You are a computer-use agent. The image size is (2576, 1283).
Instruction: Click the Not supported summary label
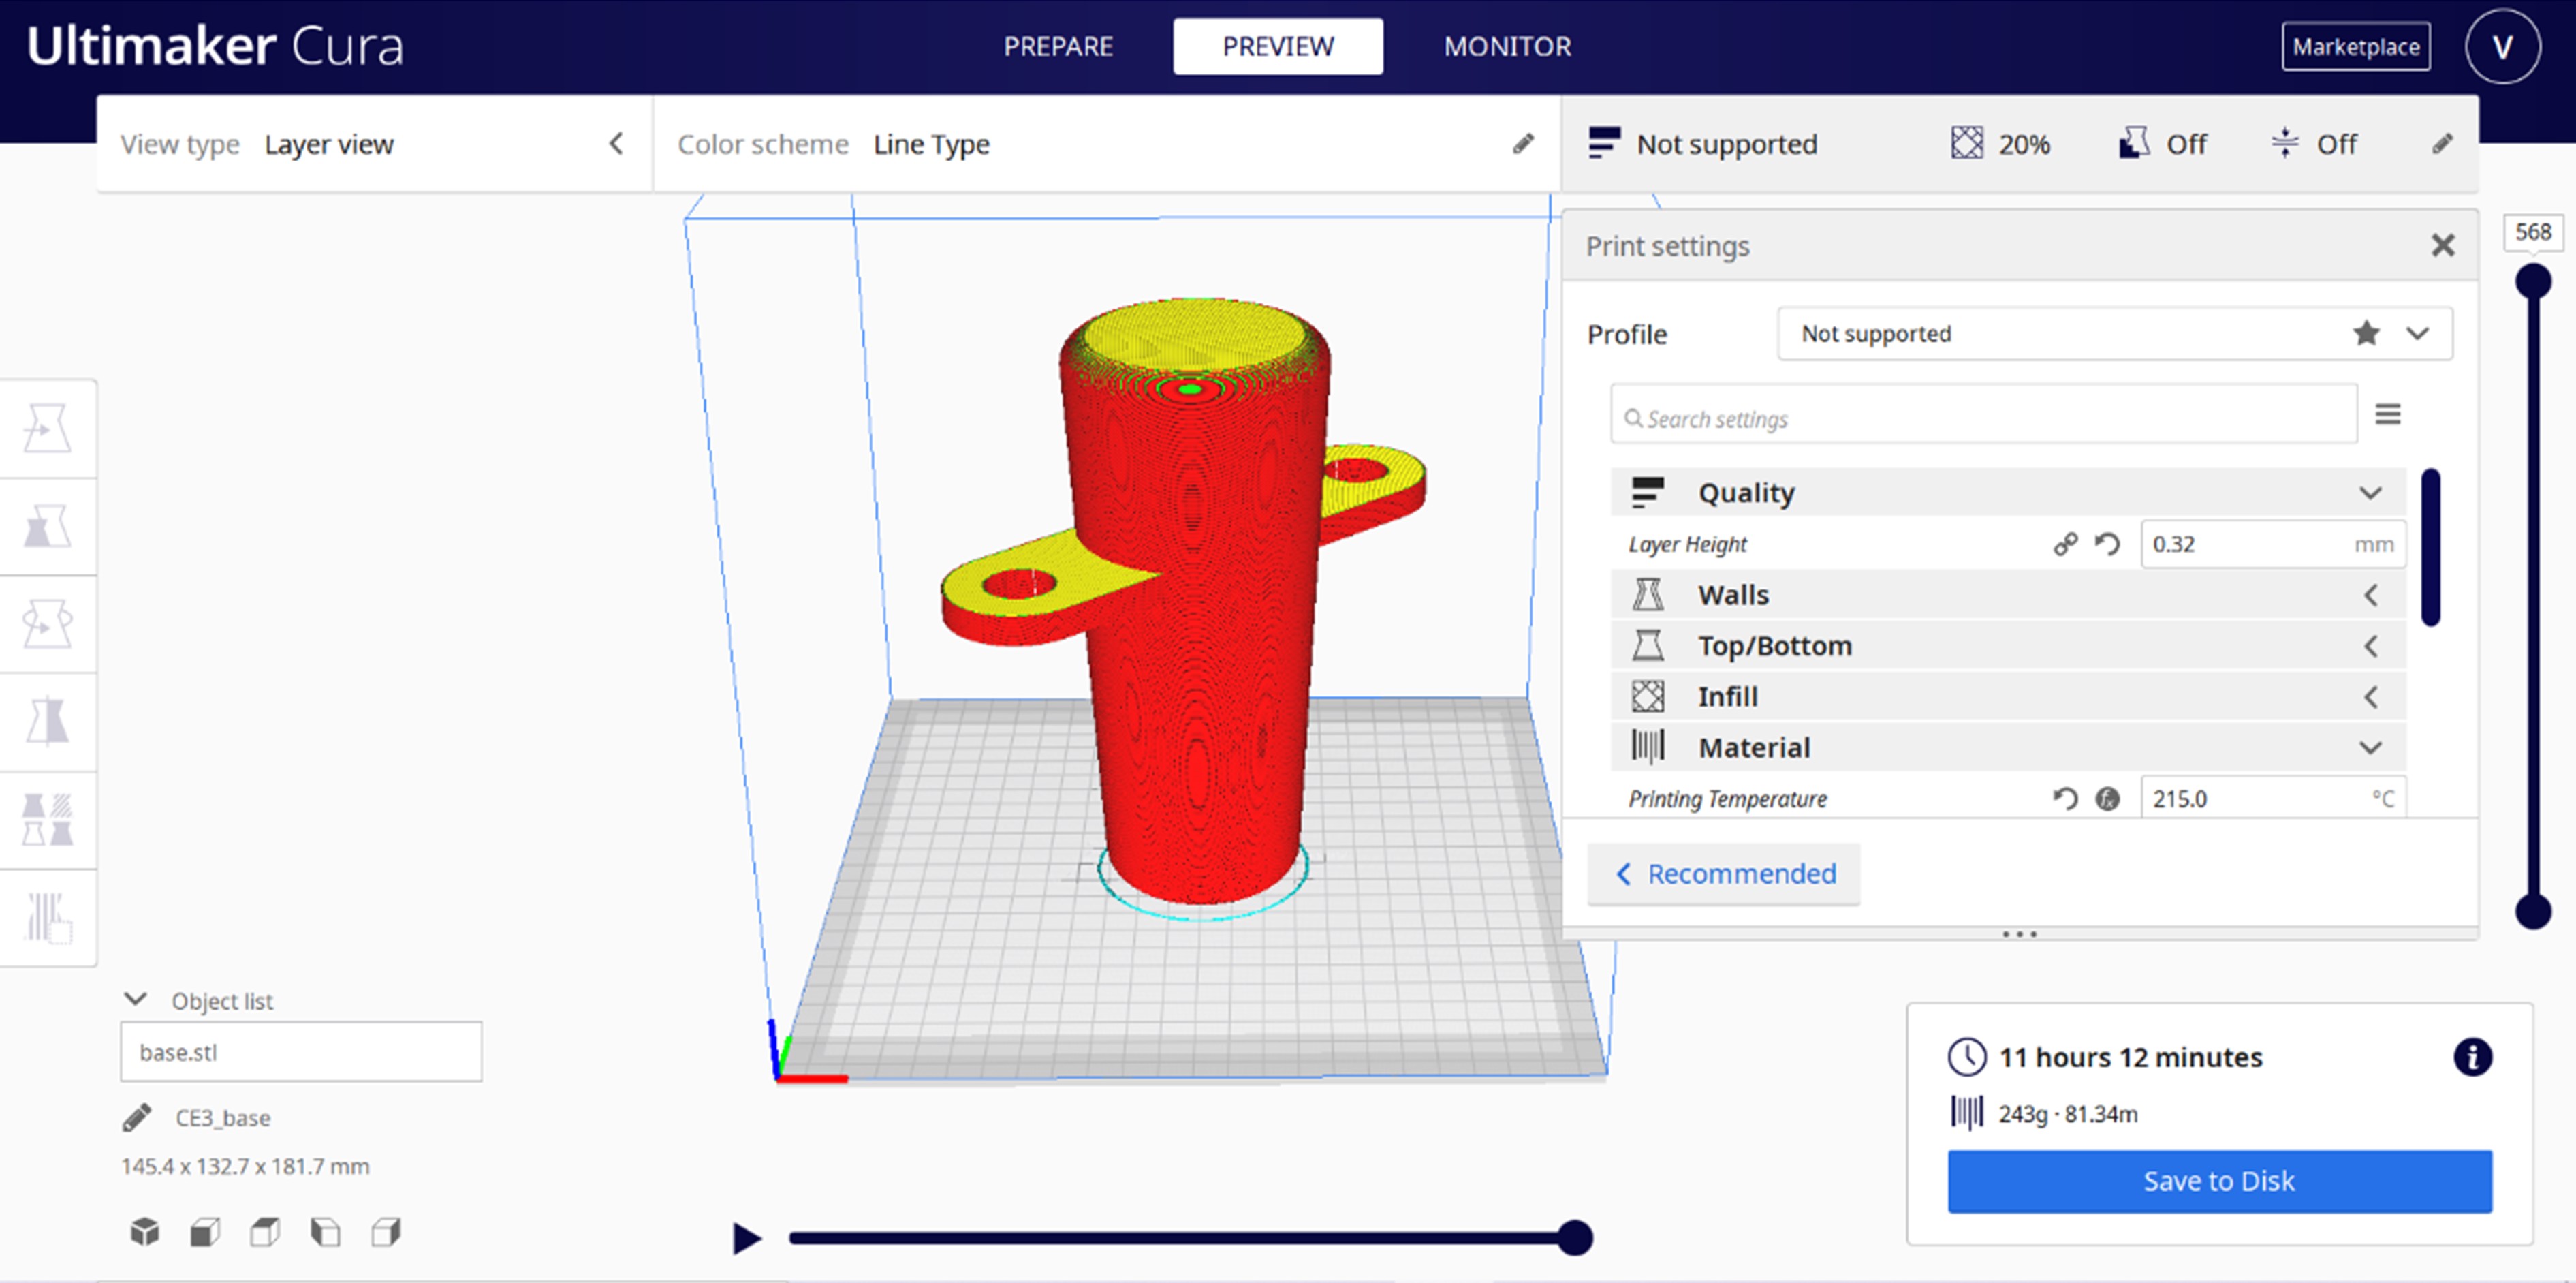[x=1726, y=144]
